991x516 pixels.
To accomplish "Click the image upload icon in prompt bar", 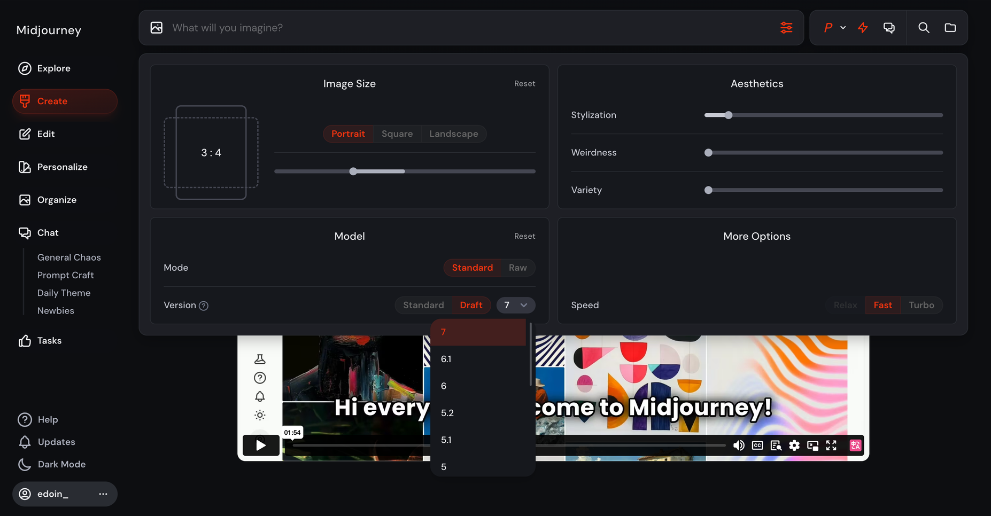I will 156,28.
